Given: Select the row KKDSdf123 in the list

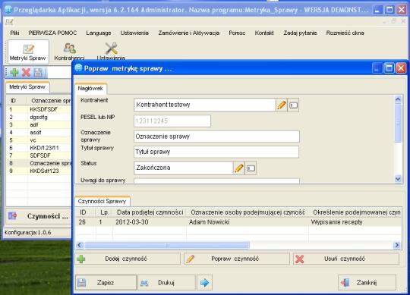Looking at the screenshot, I should tap(39, 171).
